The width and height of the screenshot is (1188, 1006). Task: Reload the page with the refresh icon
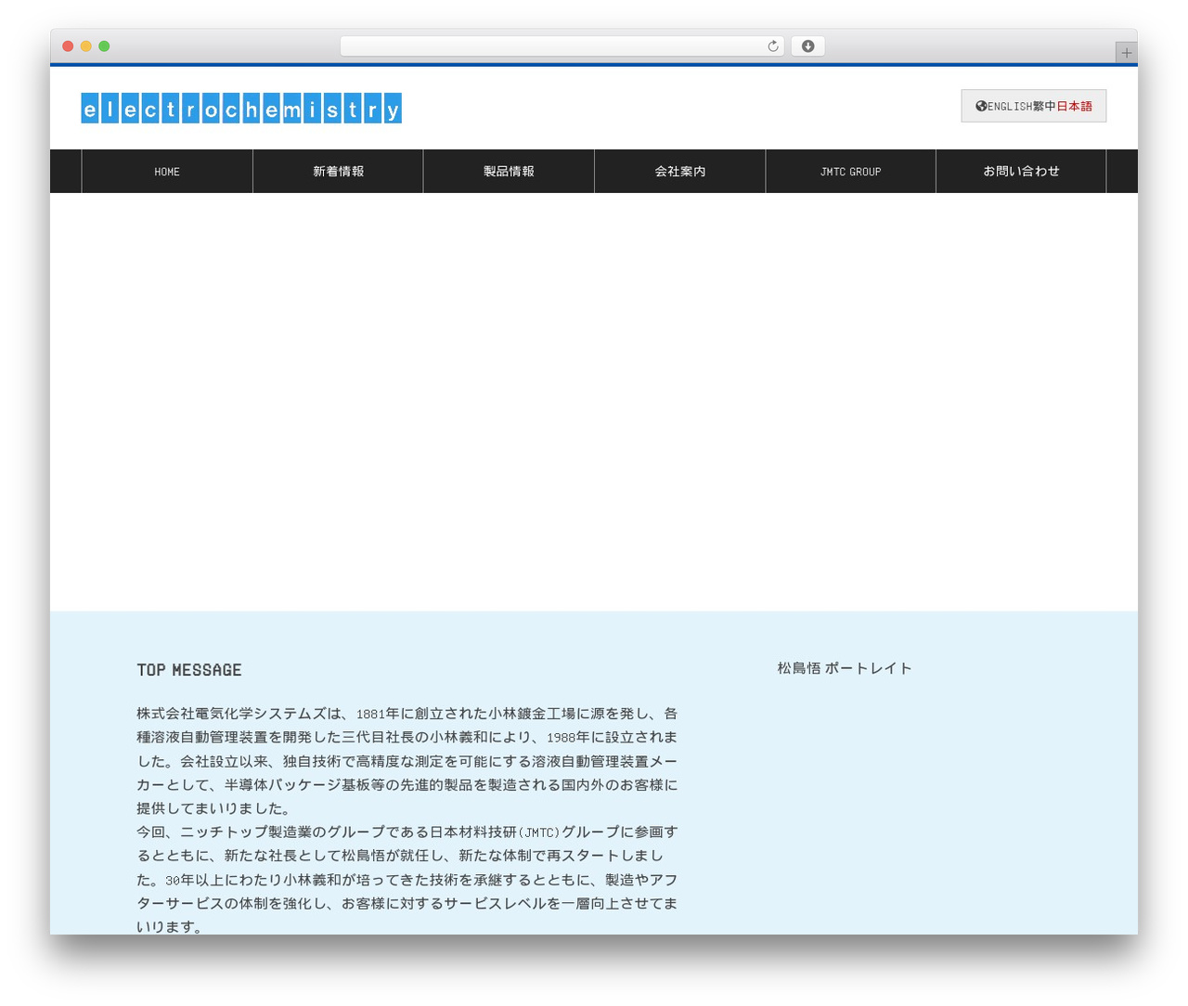[773, 46]
